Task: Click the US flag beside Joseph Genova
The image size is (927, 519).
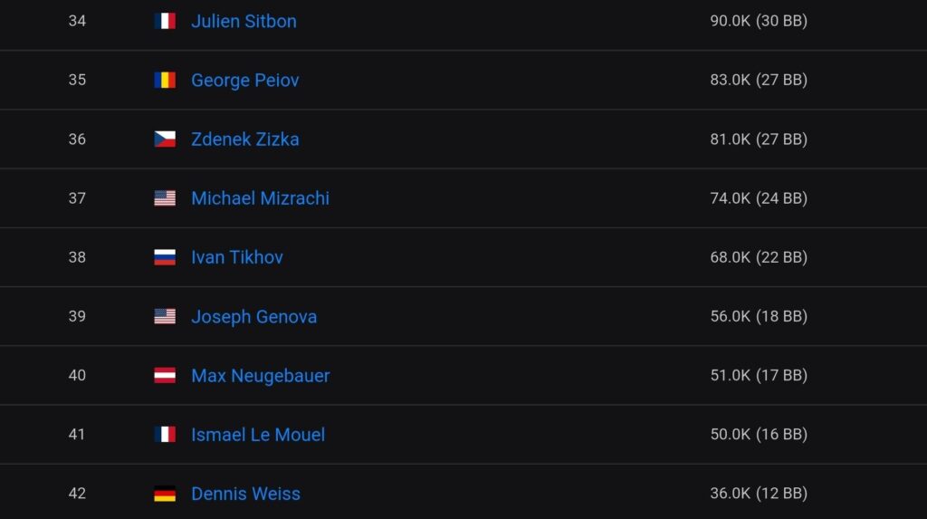Action: tap(165, 316)
